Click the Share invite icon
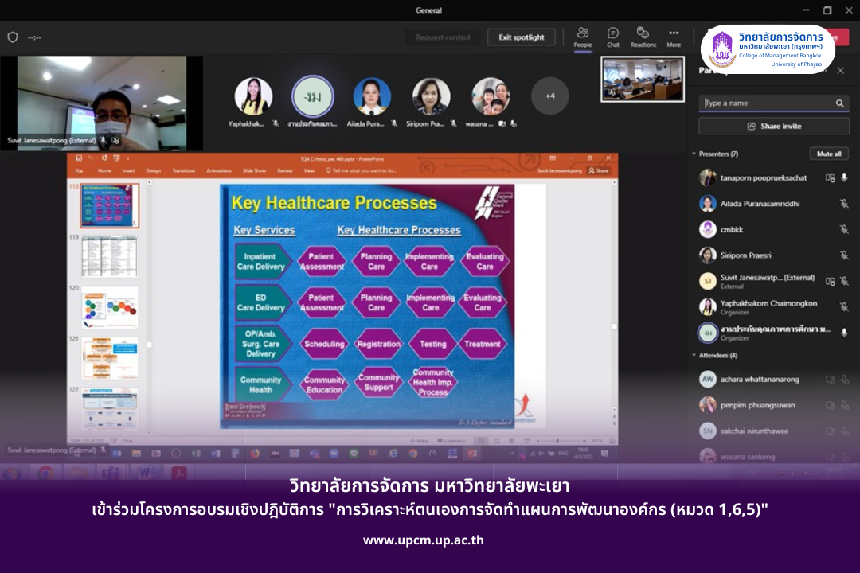The width and height of the screenshot is (860, 573). point(752,126)
